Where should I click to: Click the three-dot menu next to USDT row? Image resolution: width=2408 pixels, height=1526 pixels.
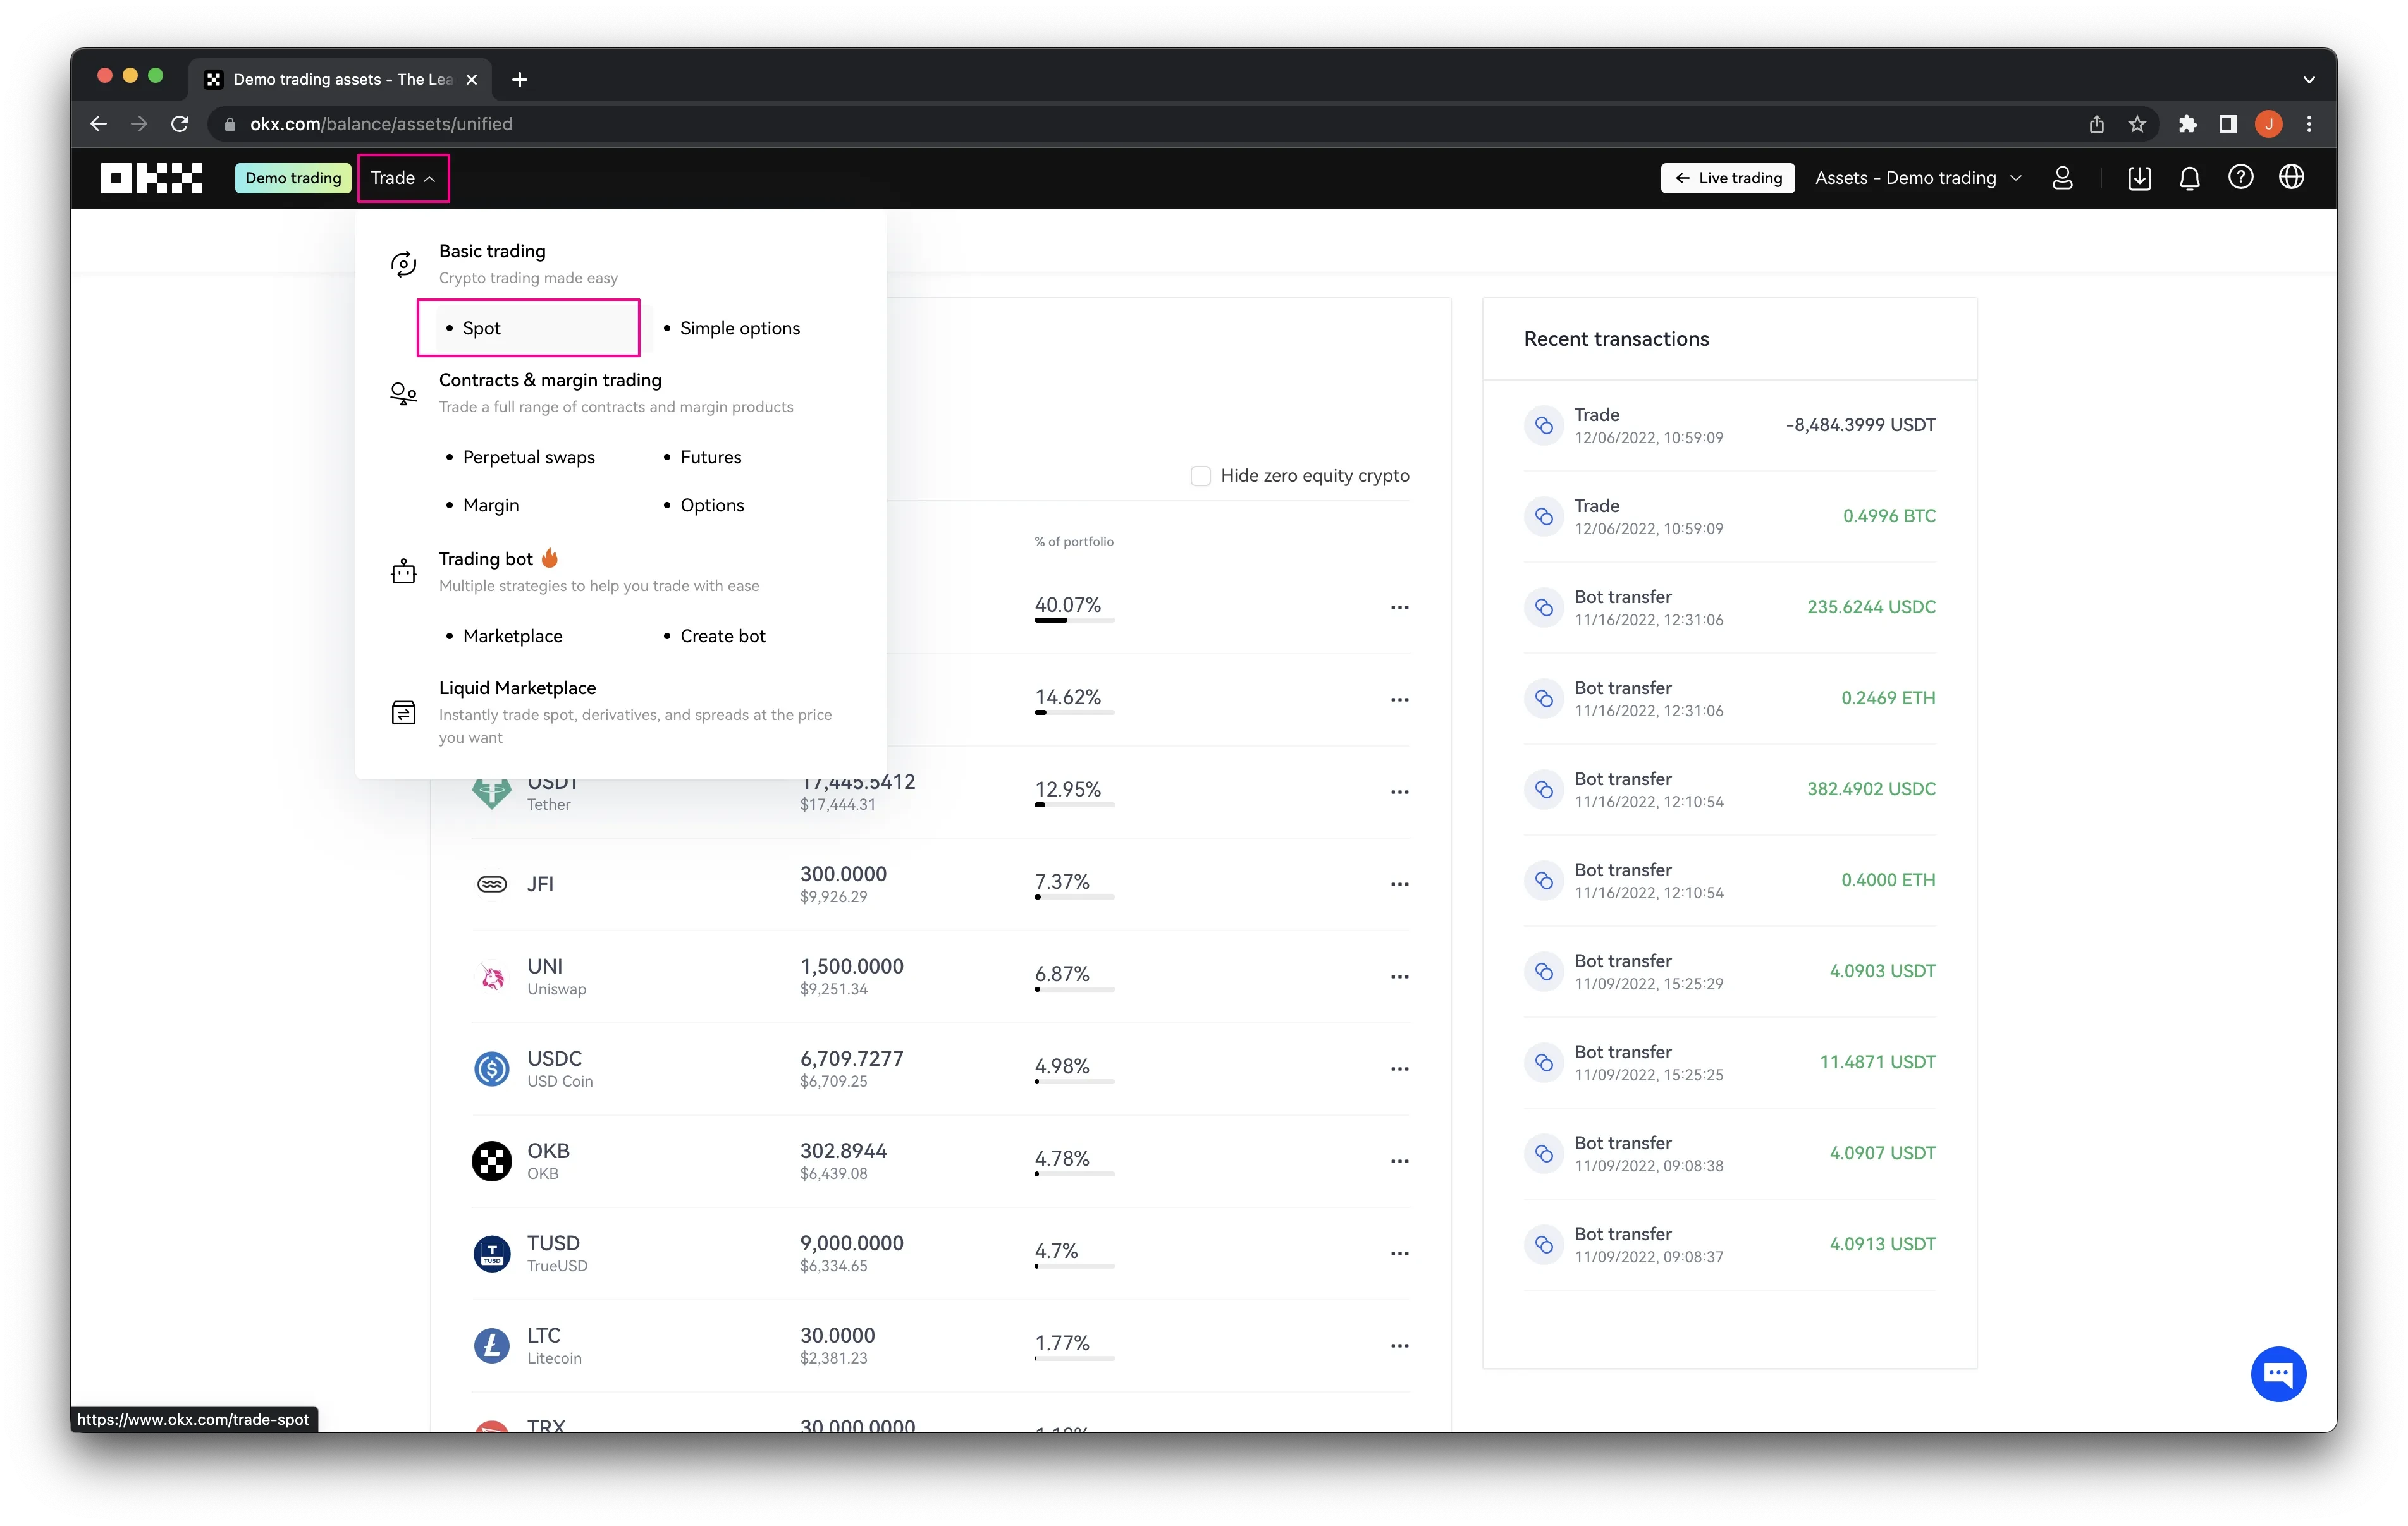(1399, 791)
